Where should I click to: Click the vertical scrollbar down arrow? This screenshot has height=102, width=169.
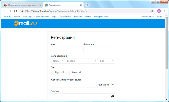tap(167, 100)
